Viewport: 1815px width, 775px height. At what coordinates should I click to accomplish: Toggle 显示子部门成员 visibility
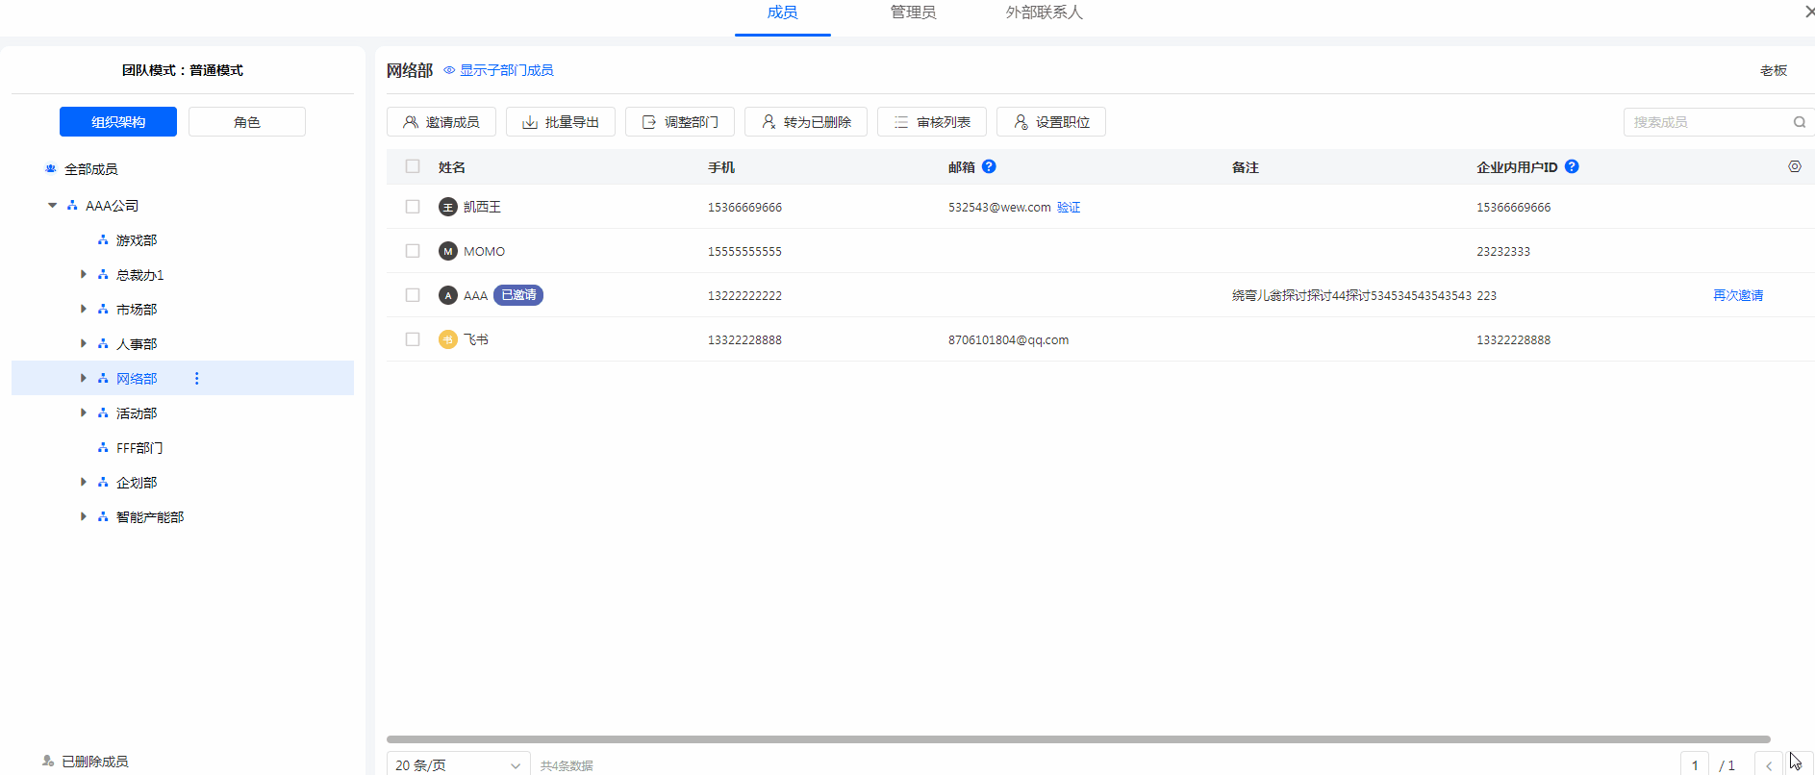click(x=498, y=70)
